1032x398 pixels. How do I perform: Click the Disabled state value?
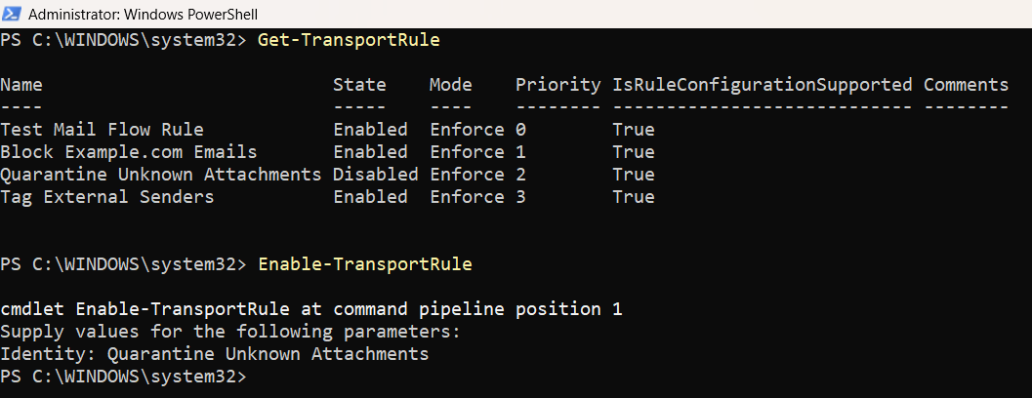pos(375,175)
